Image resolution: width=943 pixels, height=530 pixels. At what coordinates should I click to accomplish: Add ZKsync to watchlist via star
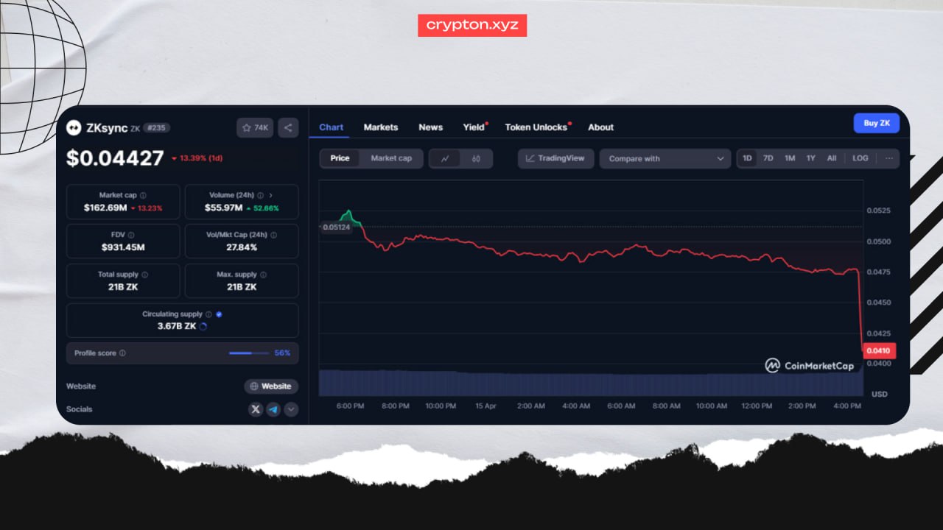click(255, 128)
